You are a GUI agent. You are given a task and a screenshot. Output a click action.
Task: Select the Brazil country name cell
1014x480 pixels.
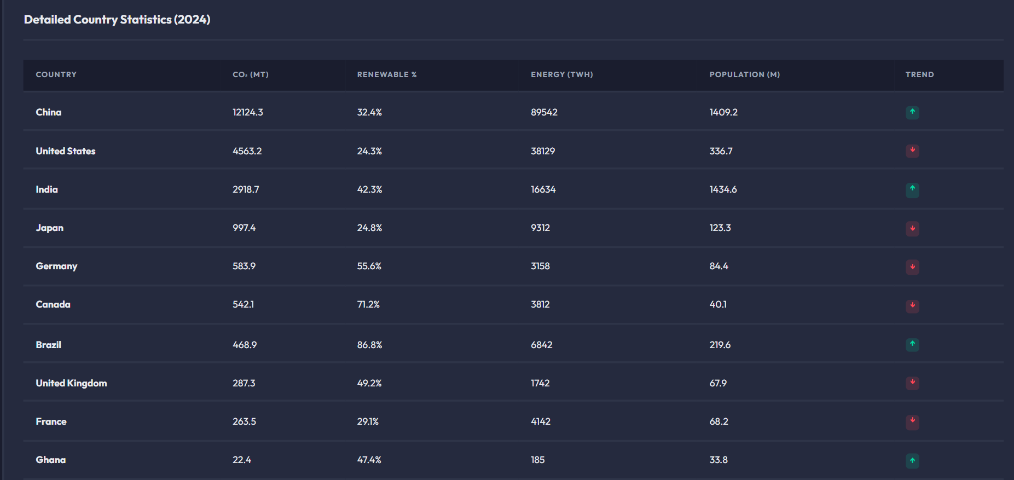(49, 345)
